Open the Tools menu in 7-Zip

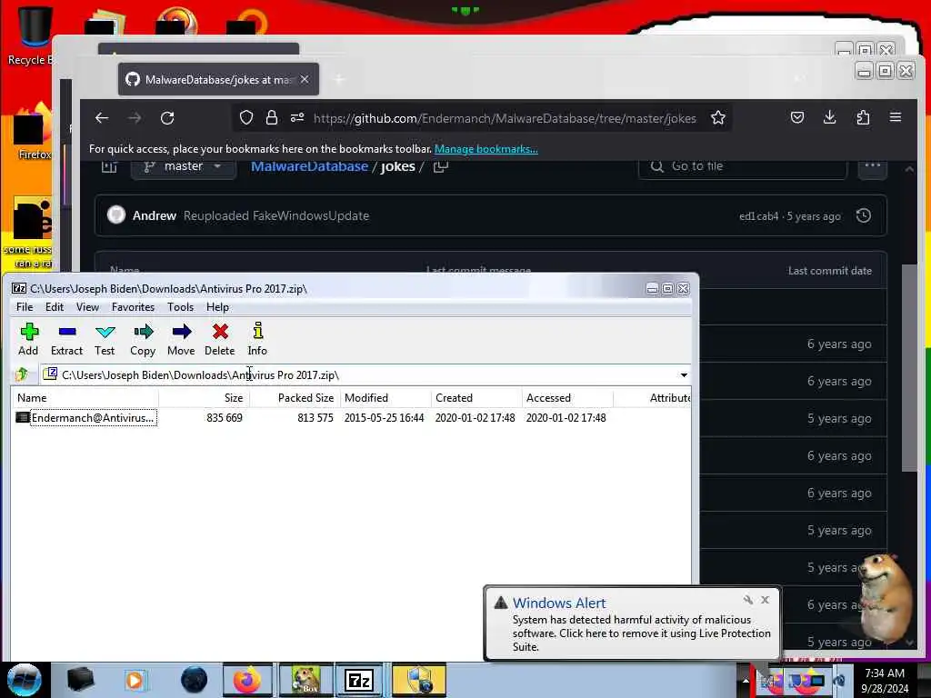pos(180,307)
